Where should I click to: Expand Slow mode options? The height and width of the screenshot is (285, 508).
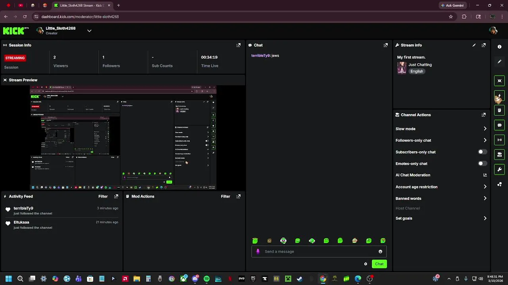pyautogui.click(x=485, y=129)
